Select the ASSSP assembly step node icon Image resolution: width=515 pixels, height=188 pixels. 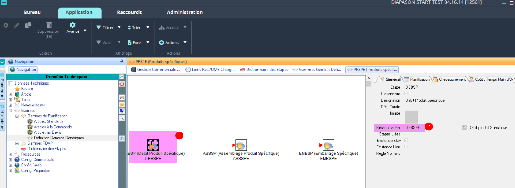click(241, 145)
